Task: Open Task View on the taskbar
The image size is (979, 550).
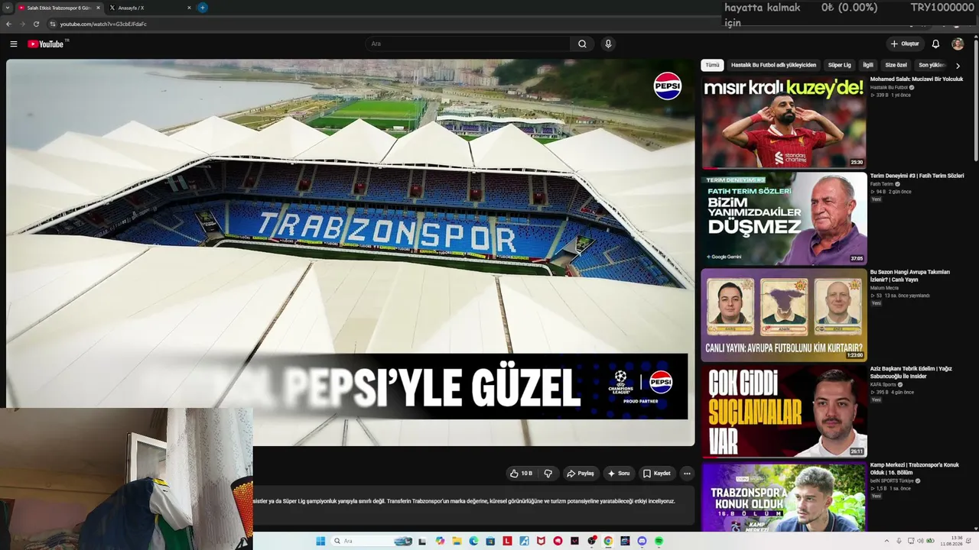Action: [422, 541]
